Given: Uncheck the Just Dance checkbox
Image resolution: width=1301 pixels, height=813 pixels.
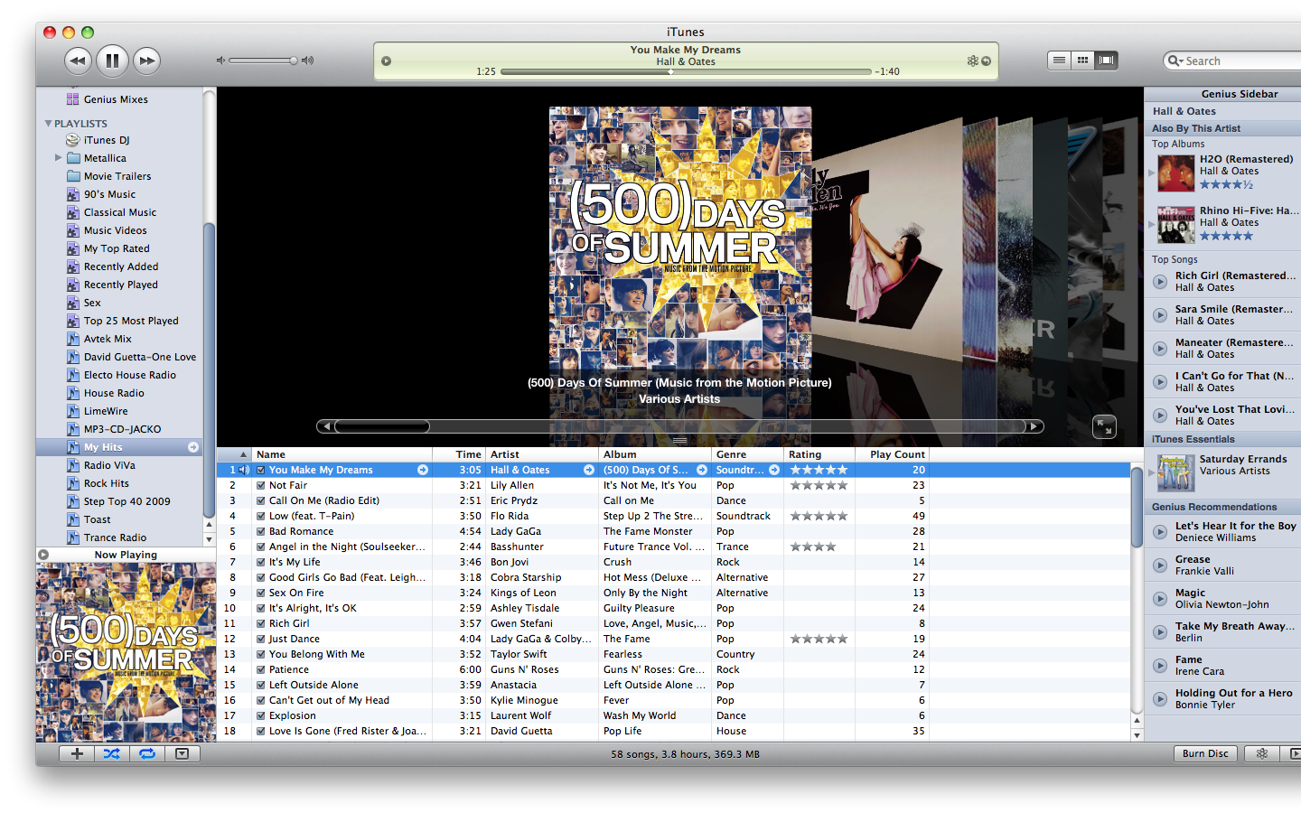Looking at the screenshot, I should (x=261, y=639).
